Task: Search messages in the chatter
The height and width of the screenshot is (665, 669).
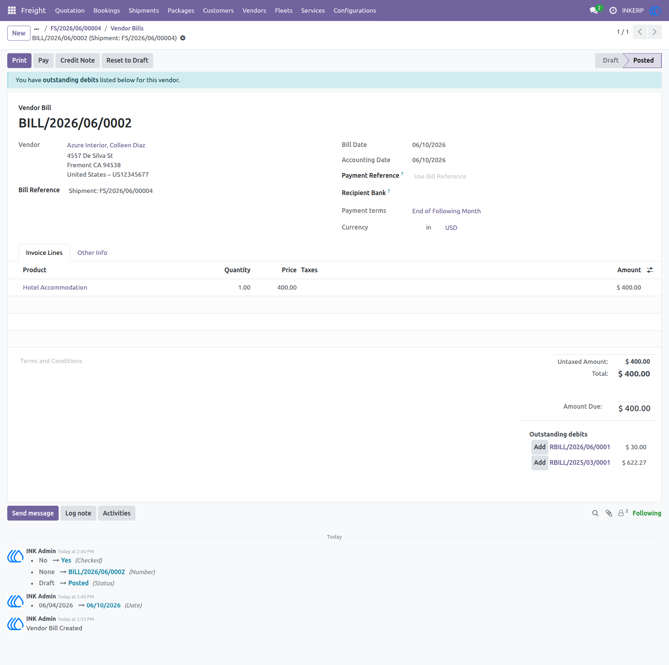Action: [595, 513]
